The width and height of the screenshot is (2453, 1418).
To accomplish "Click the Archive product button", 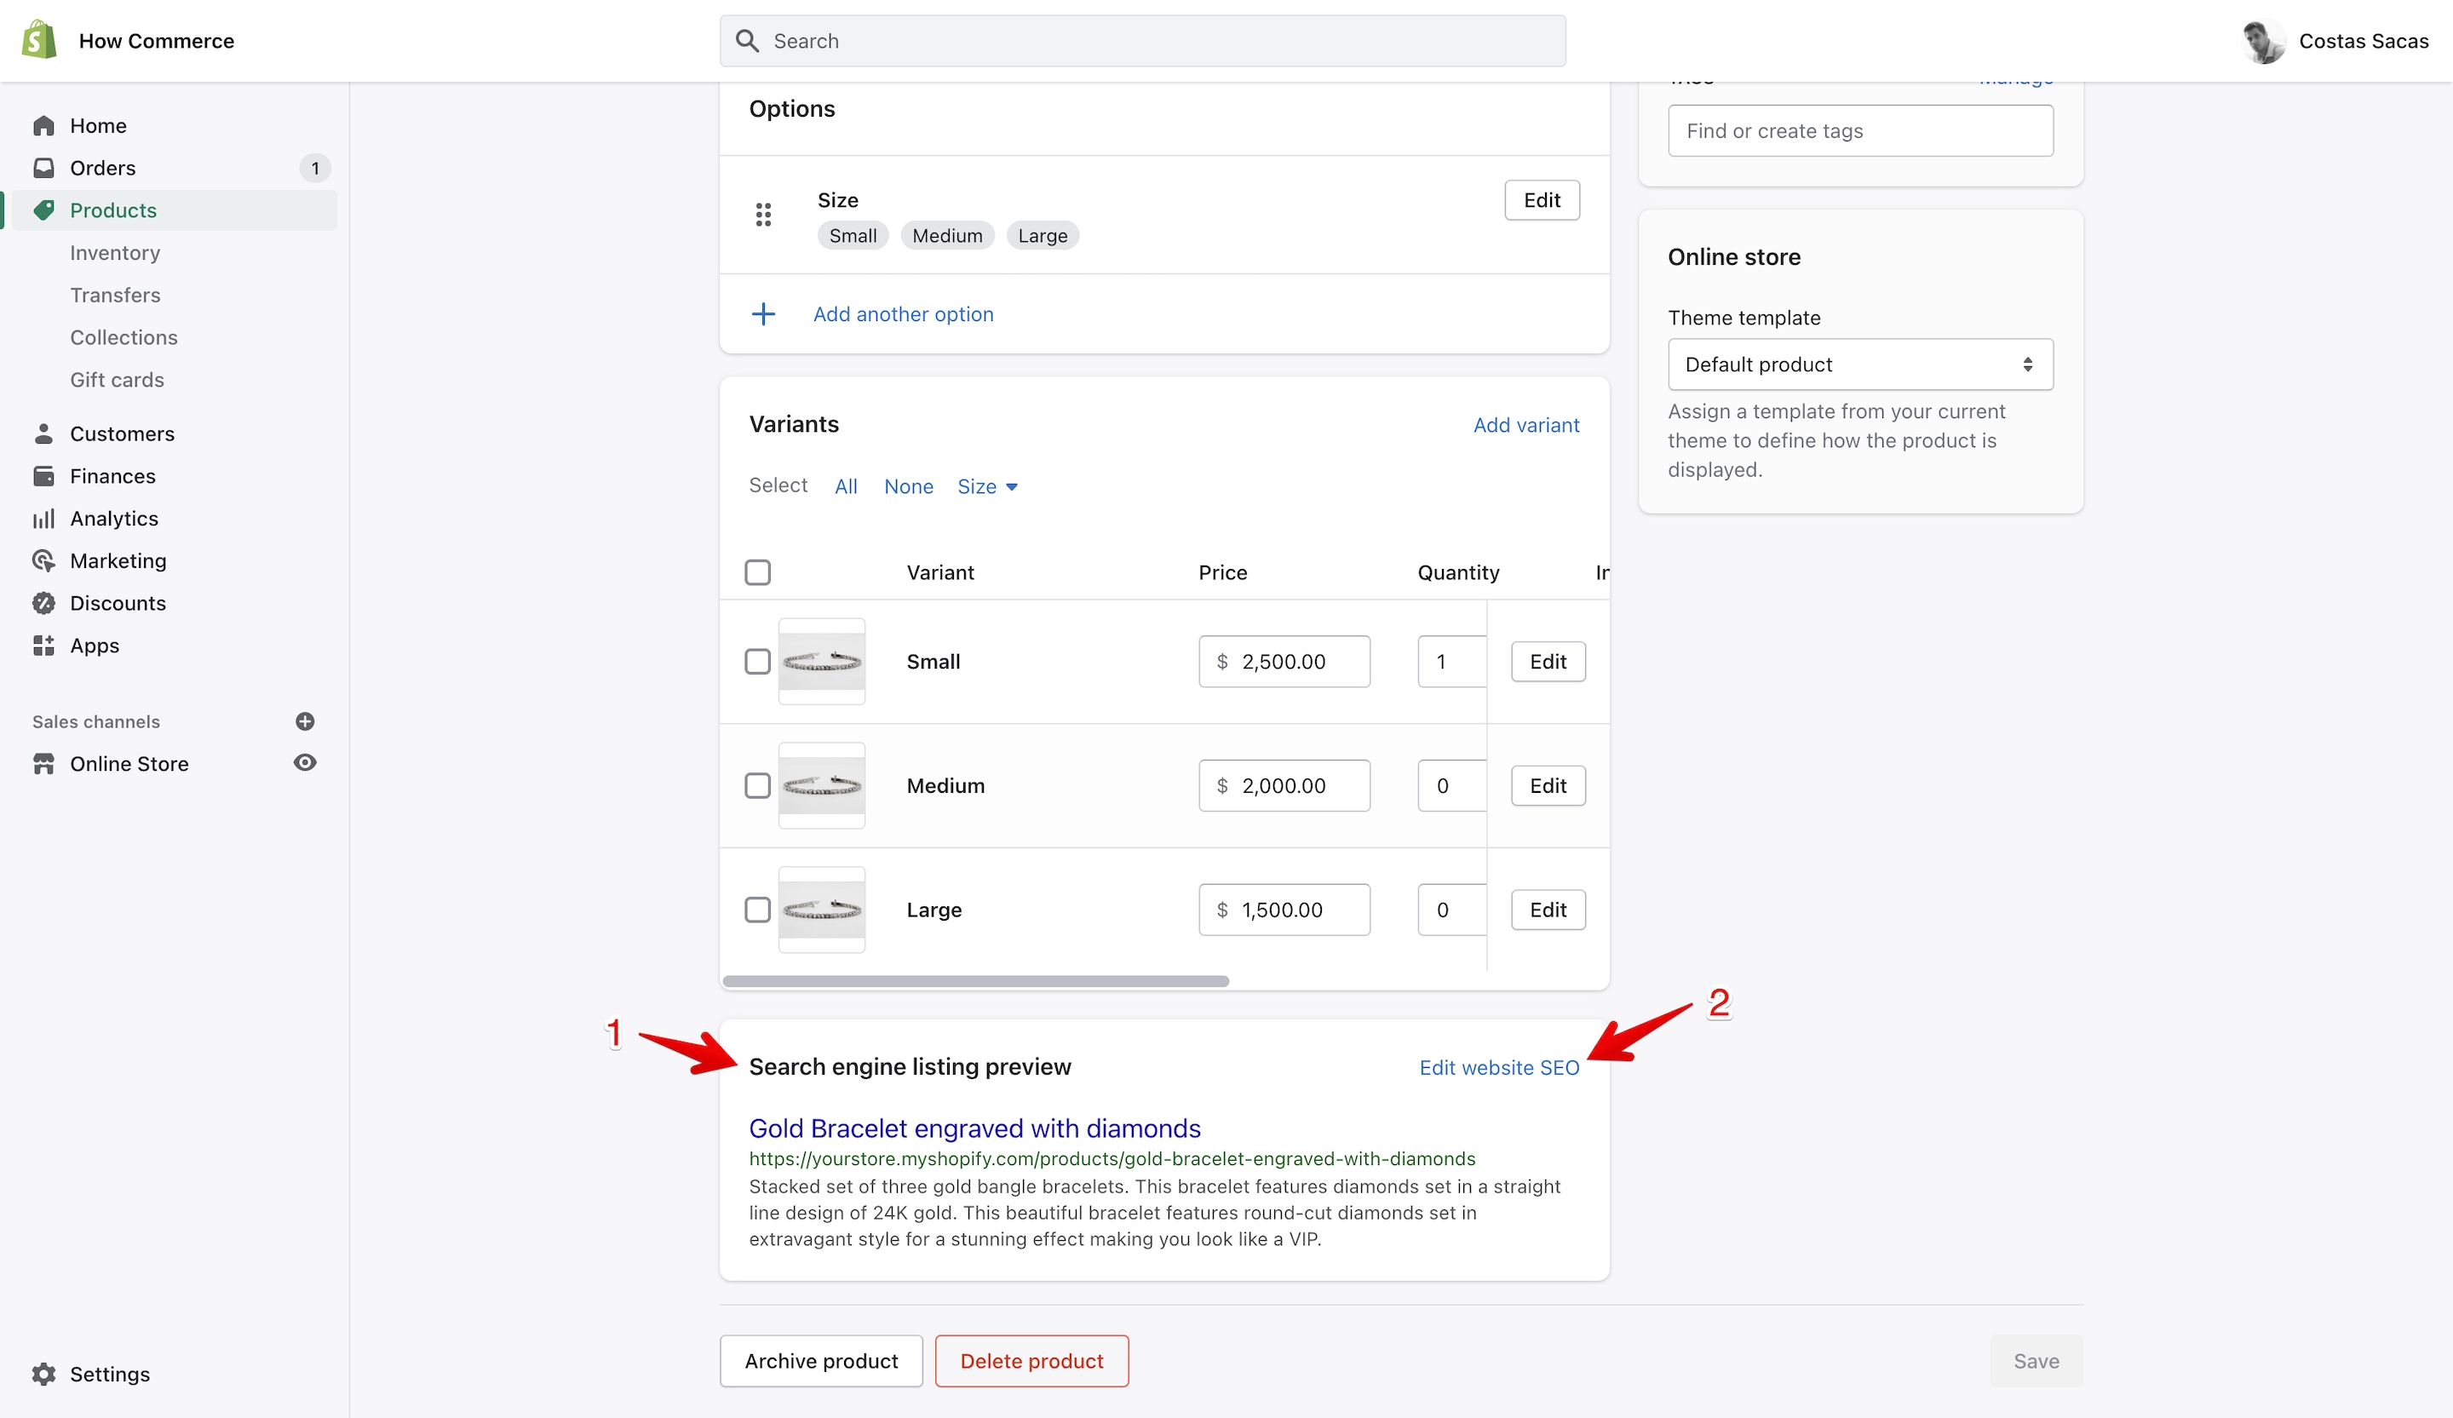I will (x=820, y=1361).
